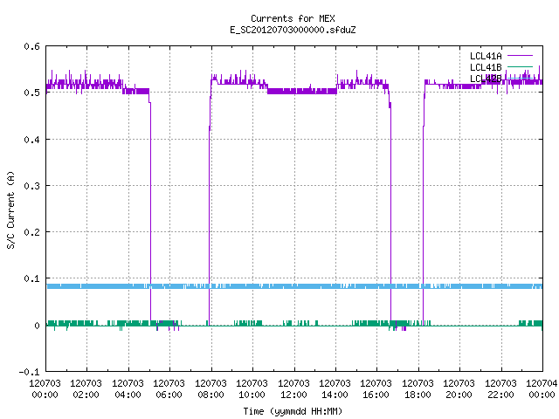Click the purple legend line sample for LCL41A
This screenshot has width=559, height=419.
[x=520, y=56]
